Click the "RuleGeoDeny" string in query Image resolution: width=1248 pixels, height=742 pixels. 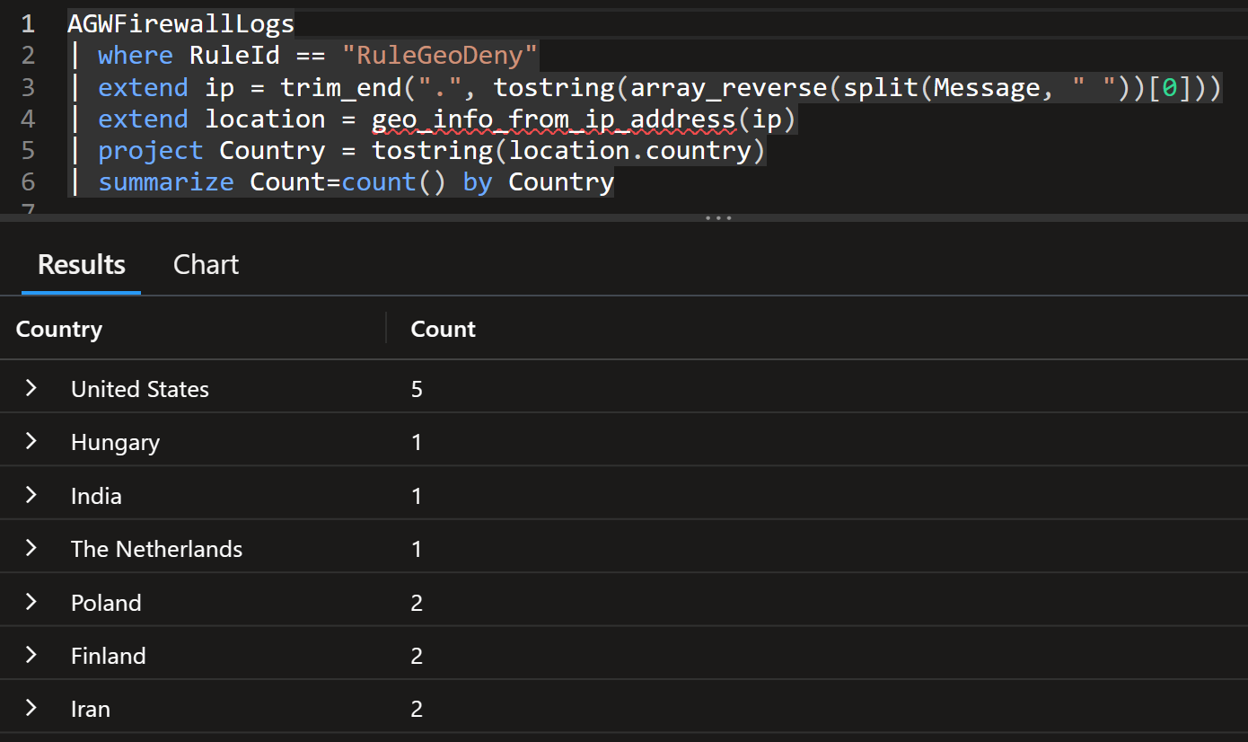tap(440, 56)
